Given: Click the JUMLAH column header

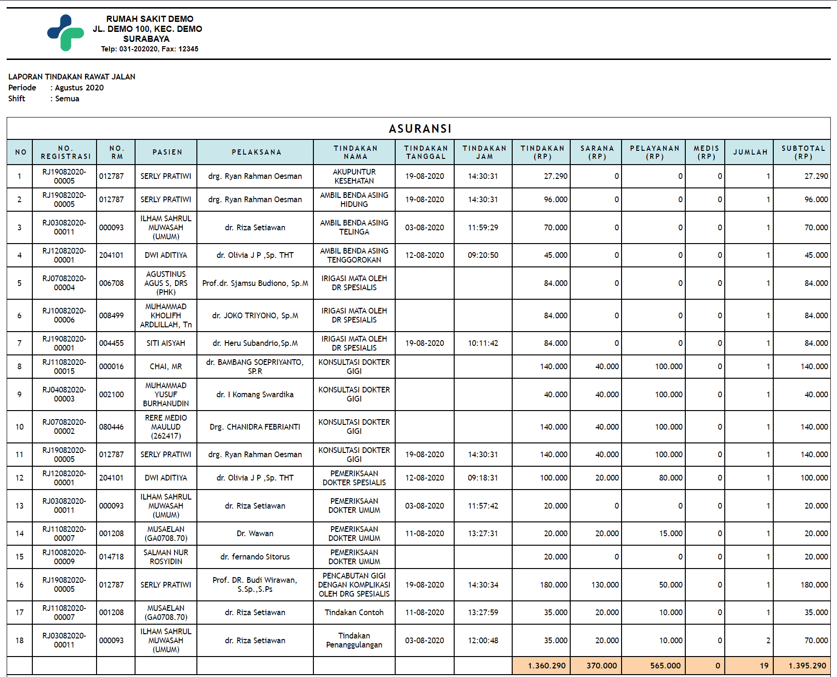Looking at the screenshot, I should 750,152.
